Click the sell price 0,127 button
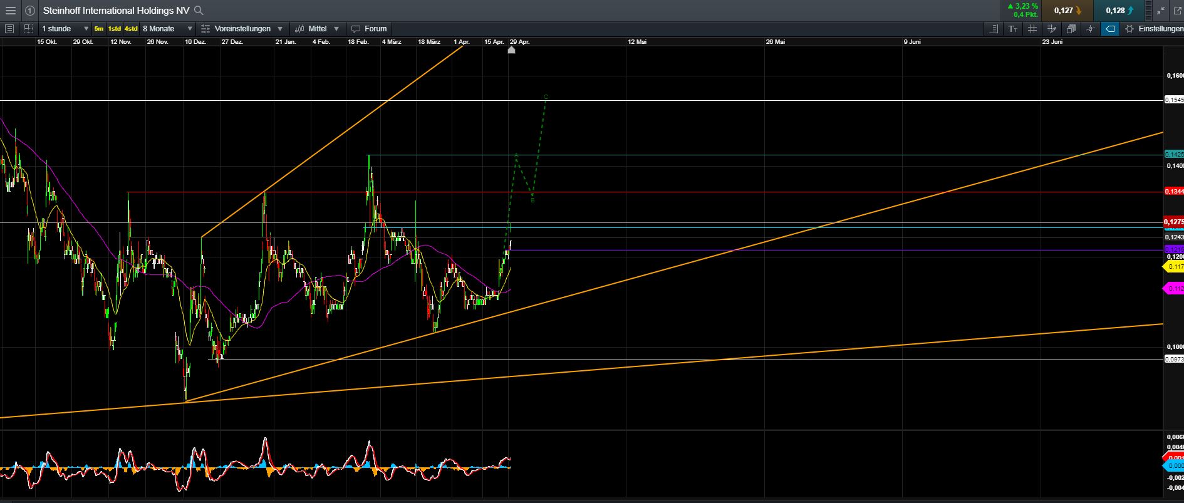 click(x=1068, y=11)
